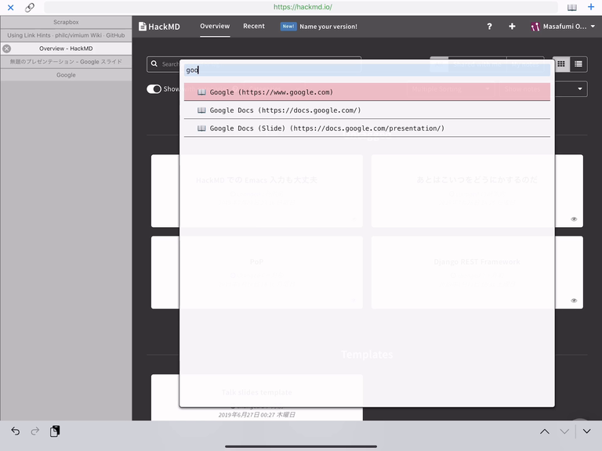
Task: Select Google Docs (Slide) presentation suggestion
Action: pos(367,128)
